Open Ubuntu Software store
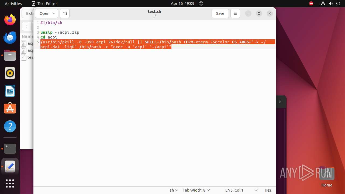 (10, 109)
